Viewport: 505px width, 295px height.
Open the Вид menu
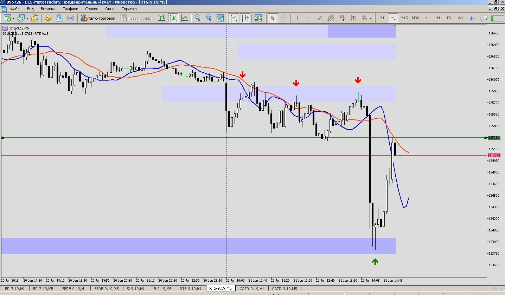point(30,9)
